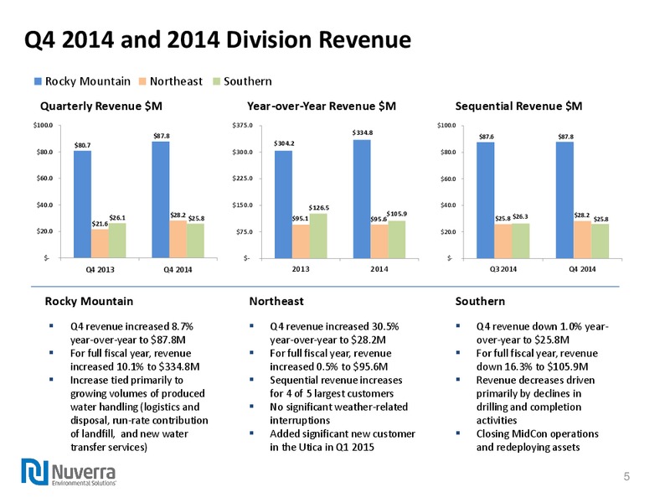
Task: Click the Northeast section heading
Action: pos(276,301)
